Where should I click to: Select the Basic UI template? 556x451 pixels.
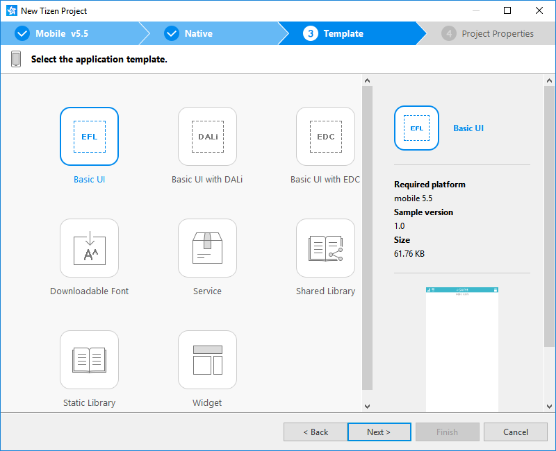(89, 137)
